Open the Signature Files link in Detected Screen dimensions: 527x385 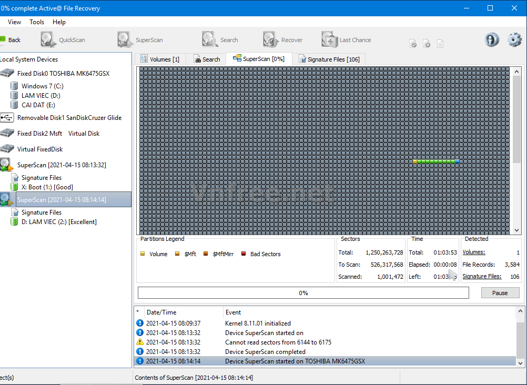click(481, 277)
